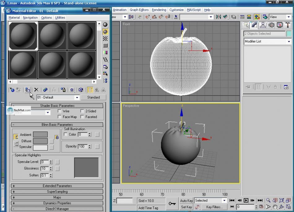Image resolution: width=294 pixels, height=212 pixels.
Task: Click Make Material Copy icon
Action: [x=45, y=90]
